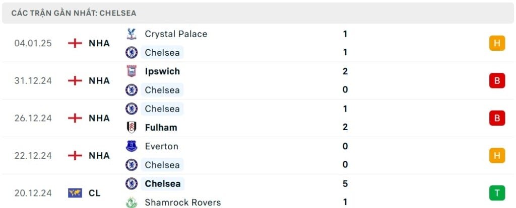Viewport: 516px width, 208px height.
Task: Click red B loss badge for Fulham match
Action: click(497, 118)
